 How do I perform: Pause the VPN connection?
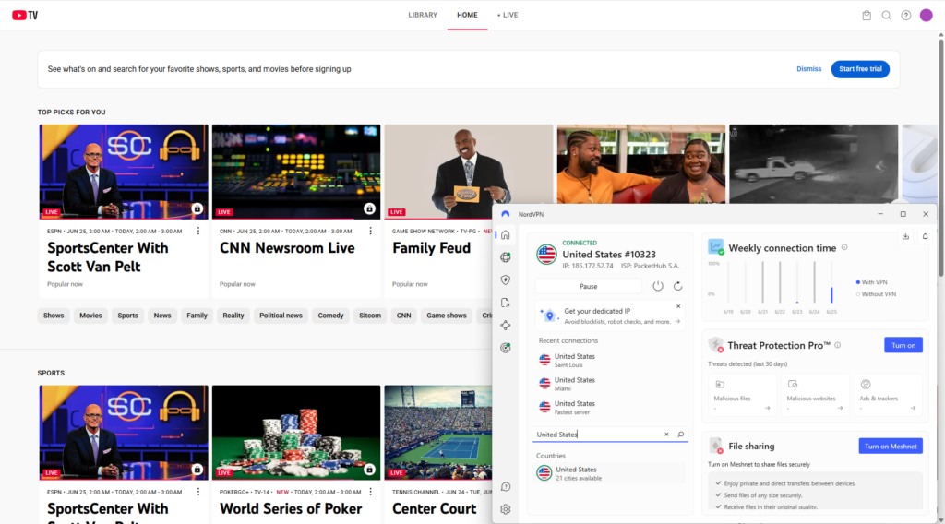click(588, 286)
